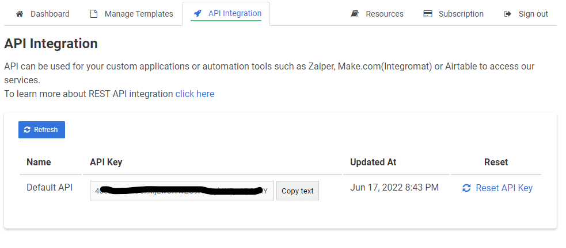Click the Subscription credit card icon
Image resolution: width=566 pixels, height=248 pixels.
(428, 14)
